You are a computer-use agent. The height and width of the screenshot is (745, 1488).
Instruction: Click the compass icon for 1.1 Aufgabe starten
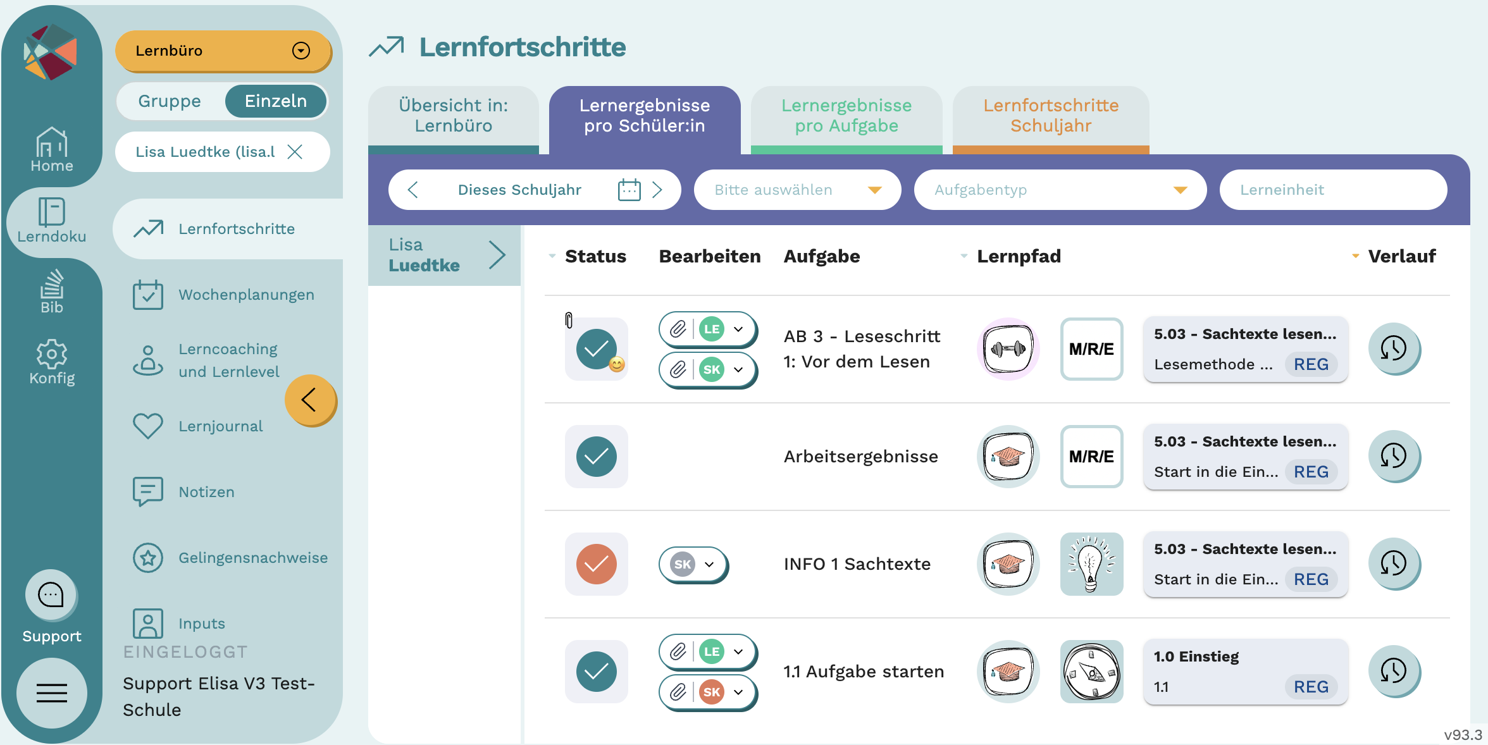pyautogui.click(x=1091, y=671)
